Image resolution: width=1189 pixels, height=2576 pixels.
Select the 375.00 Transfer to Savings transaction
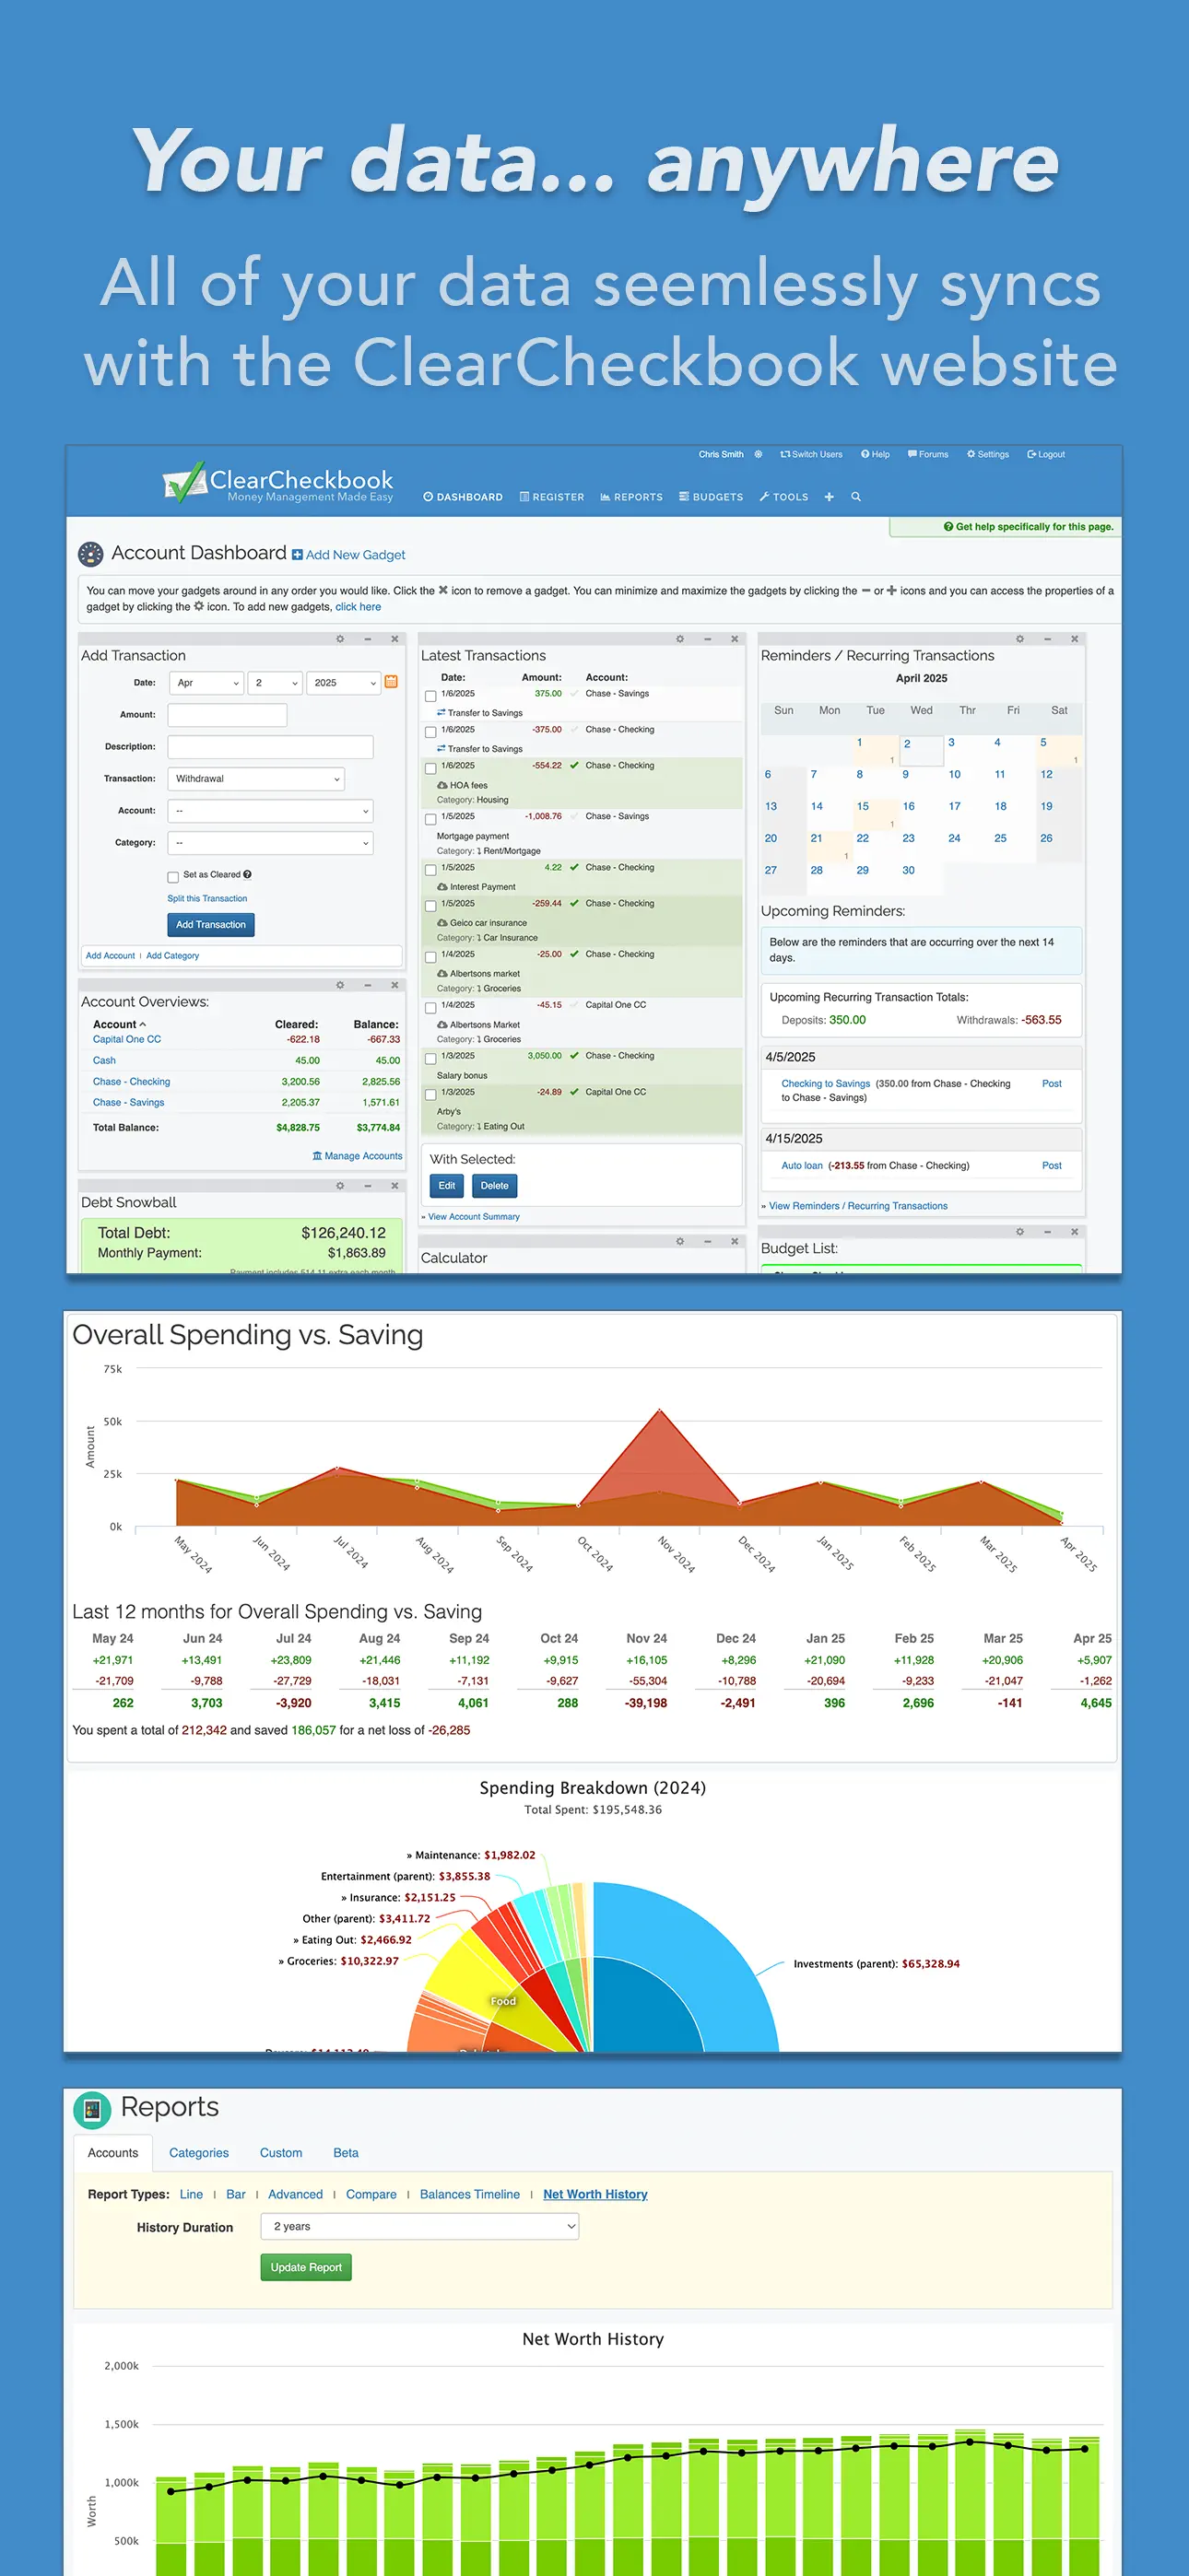(x=430, y=696)
